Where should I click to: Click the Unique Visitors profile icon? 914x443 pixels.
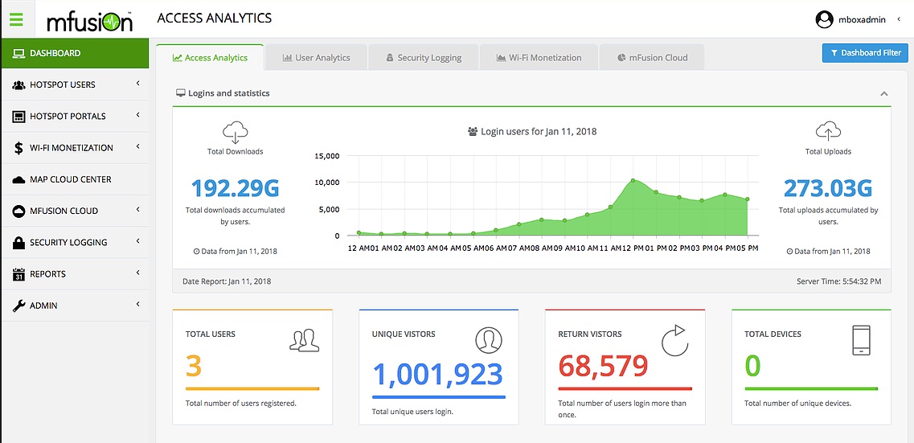pos(489,340)
